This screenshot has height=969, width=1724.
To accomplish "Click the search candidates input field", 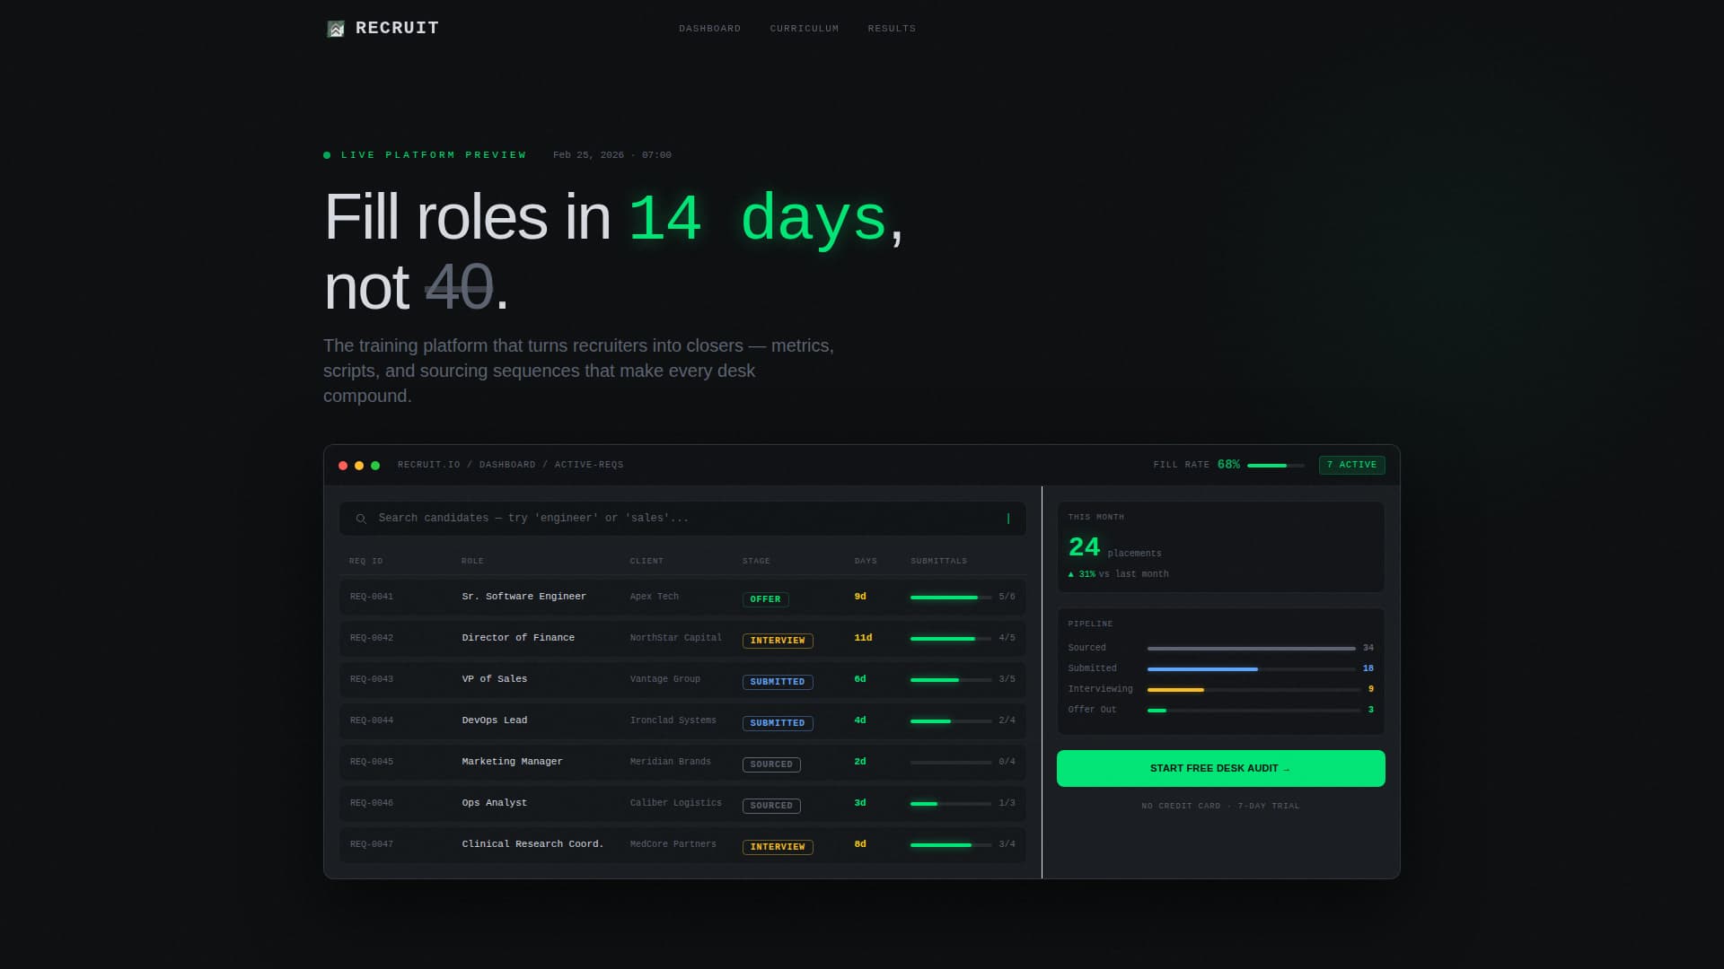I will 682,519.
